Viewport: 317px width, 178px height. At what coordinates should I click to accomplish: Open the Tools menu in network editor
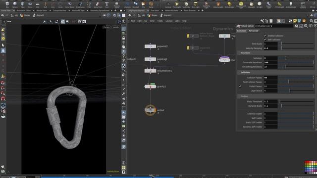(x=160, y=21)
